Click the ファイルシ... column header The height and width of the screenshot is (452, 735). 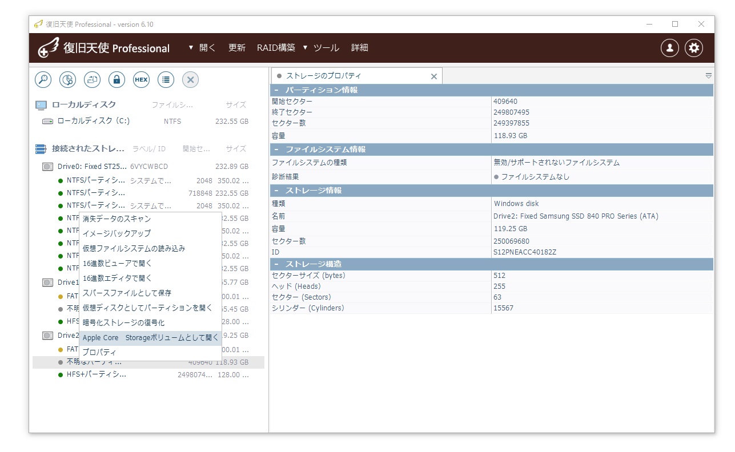click(172, 105)
